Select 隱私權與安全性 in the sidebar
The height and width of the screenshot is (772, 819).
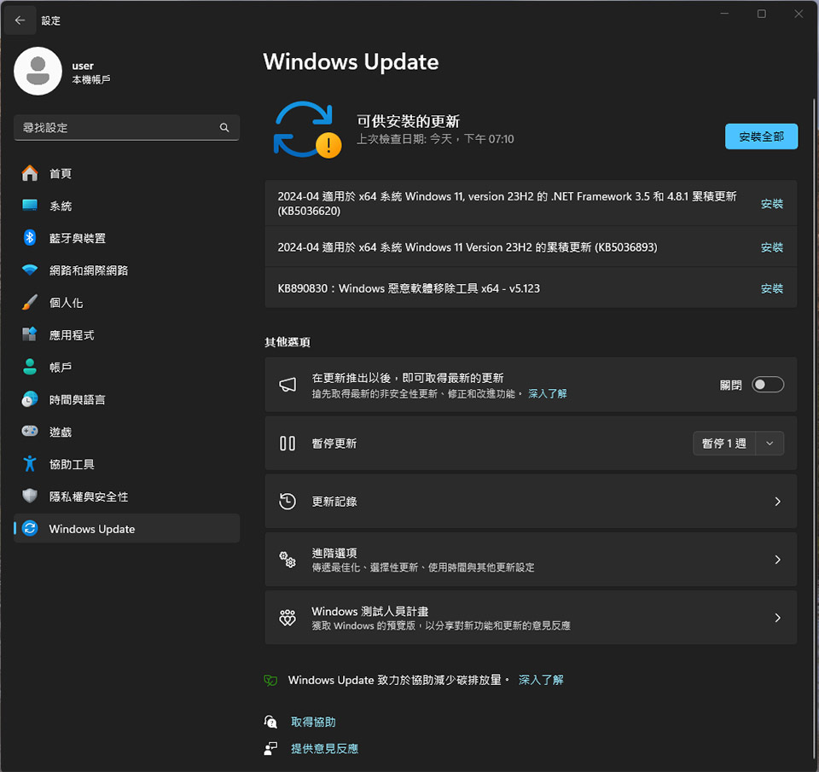[x=127, y=496]
